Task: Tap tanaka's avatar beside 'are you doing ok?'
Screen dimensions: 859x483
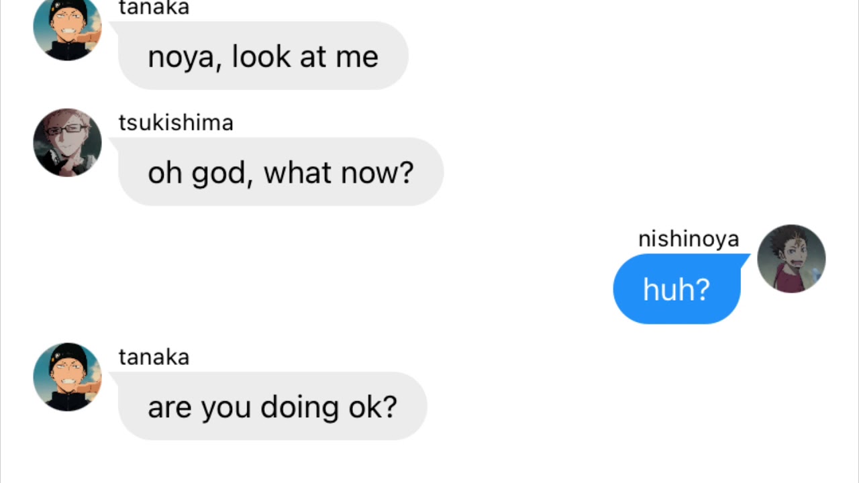Action: coord(67,377)
